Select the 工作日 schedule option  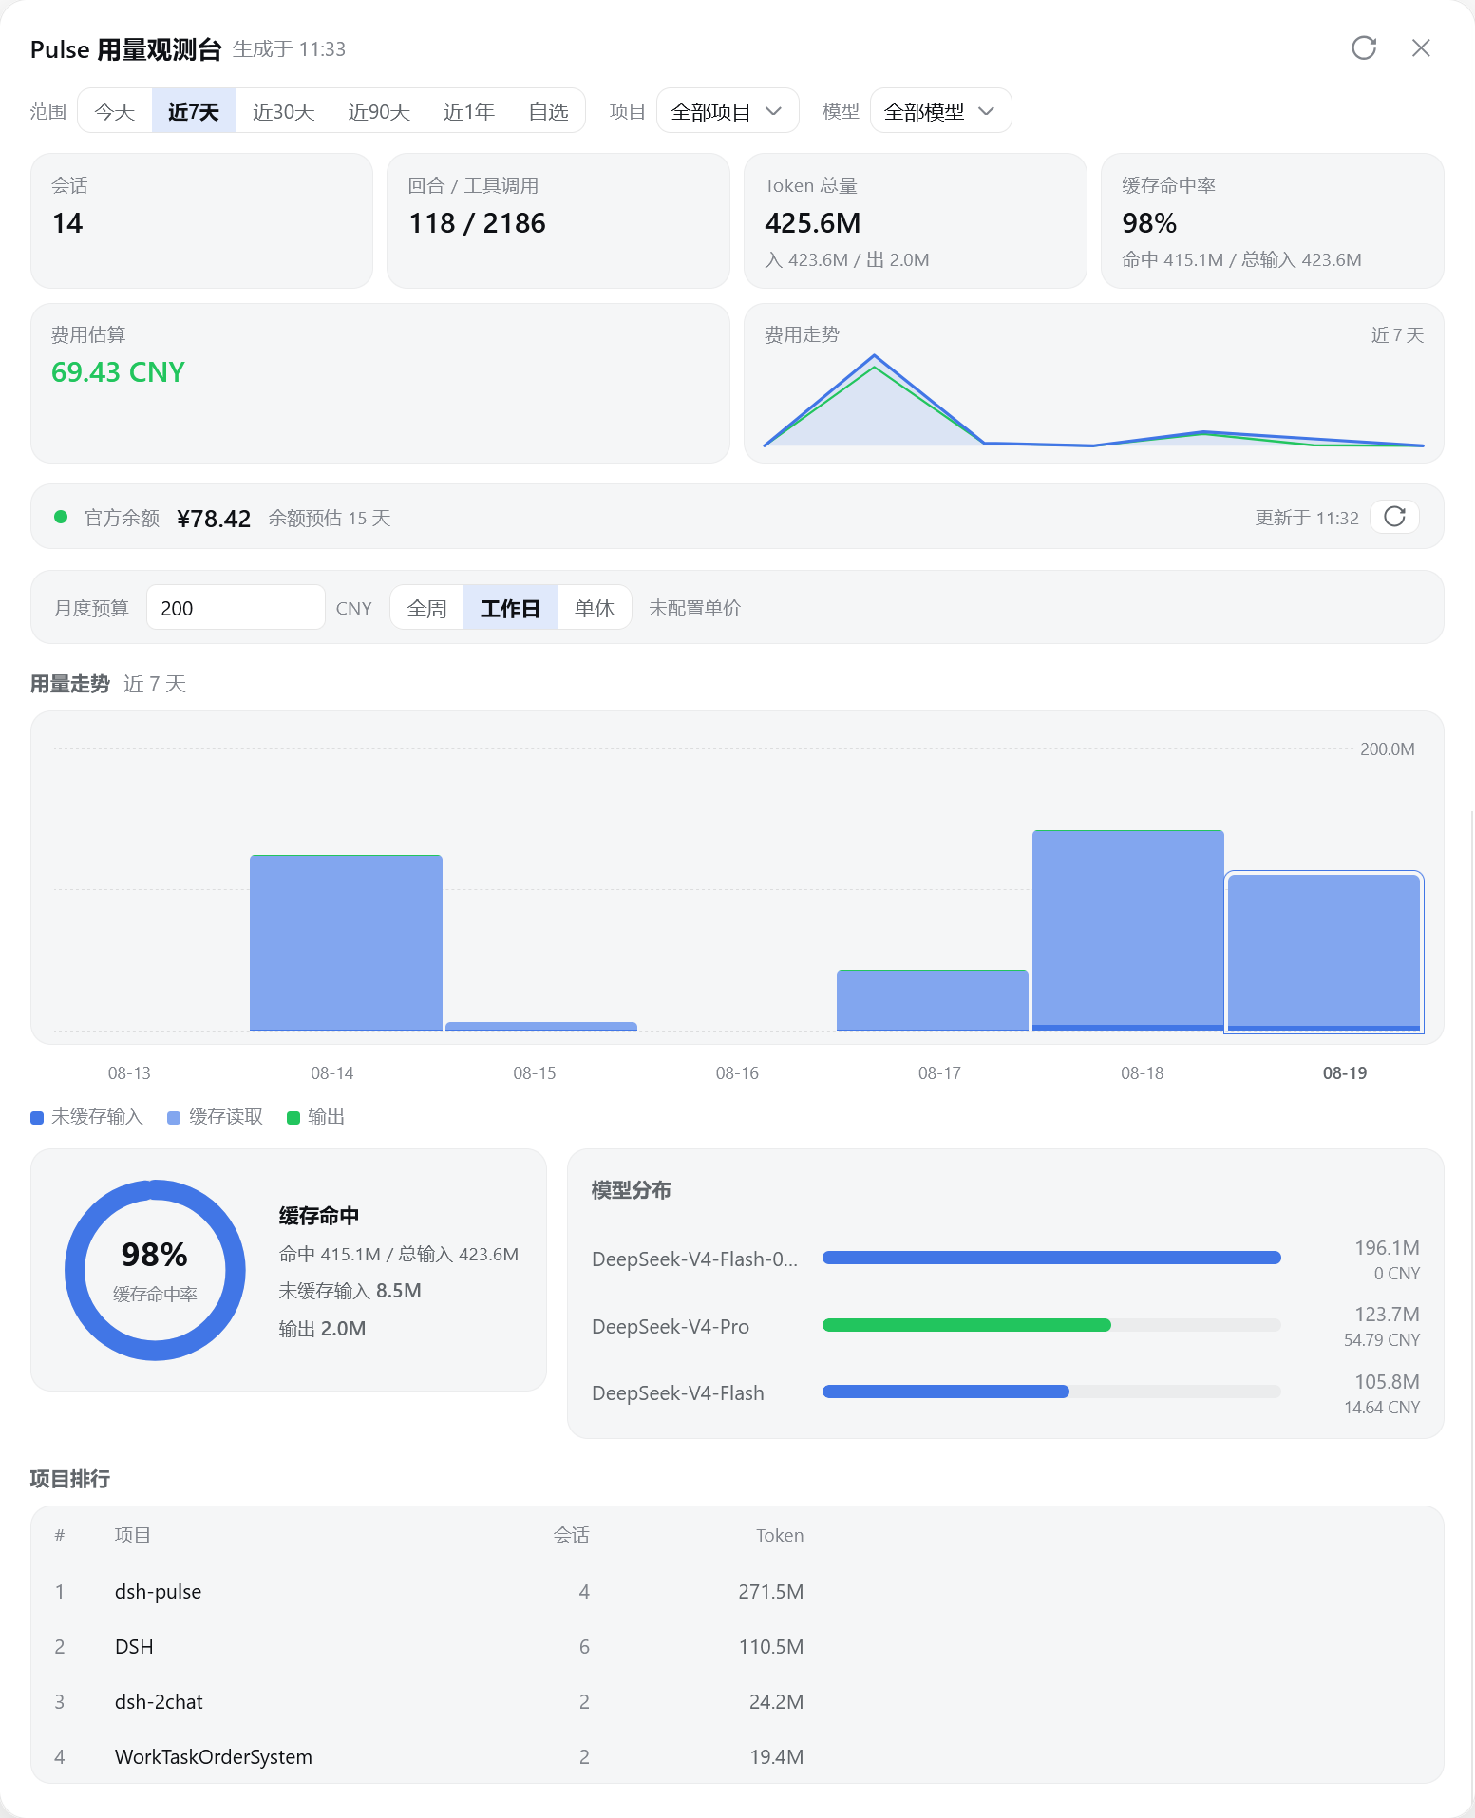pyautogui.click(x=510, y=608)
